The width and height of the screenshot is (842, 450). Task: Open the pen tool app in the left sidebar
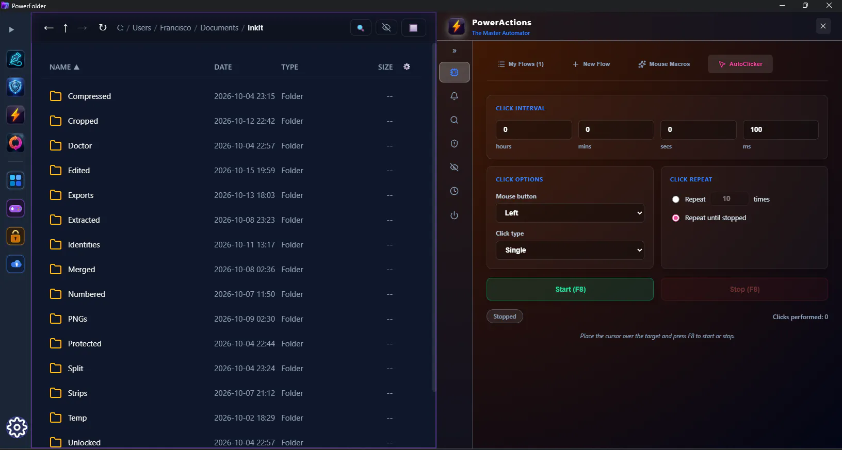[15, 59]
